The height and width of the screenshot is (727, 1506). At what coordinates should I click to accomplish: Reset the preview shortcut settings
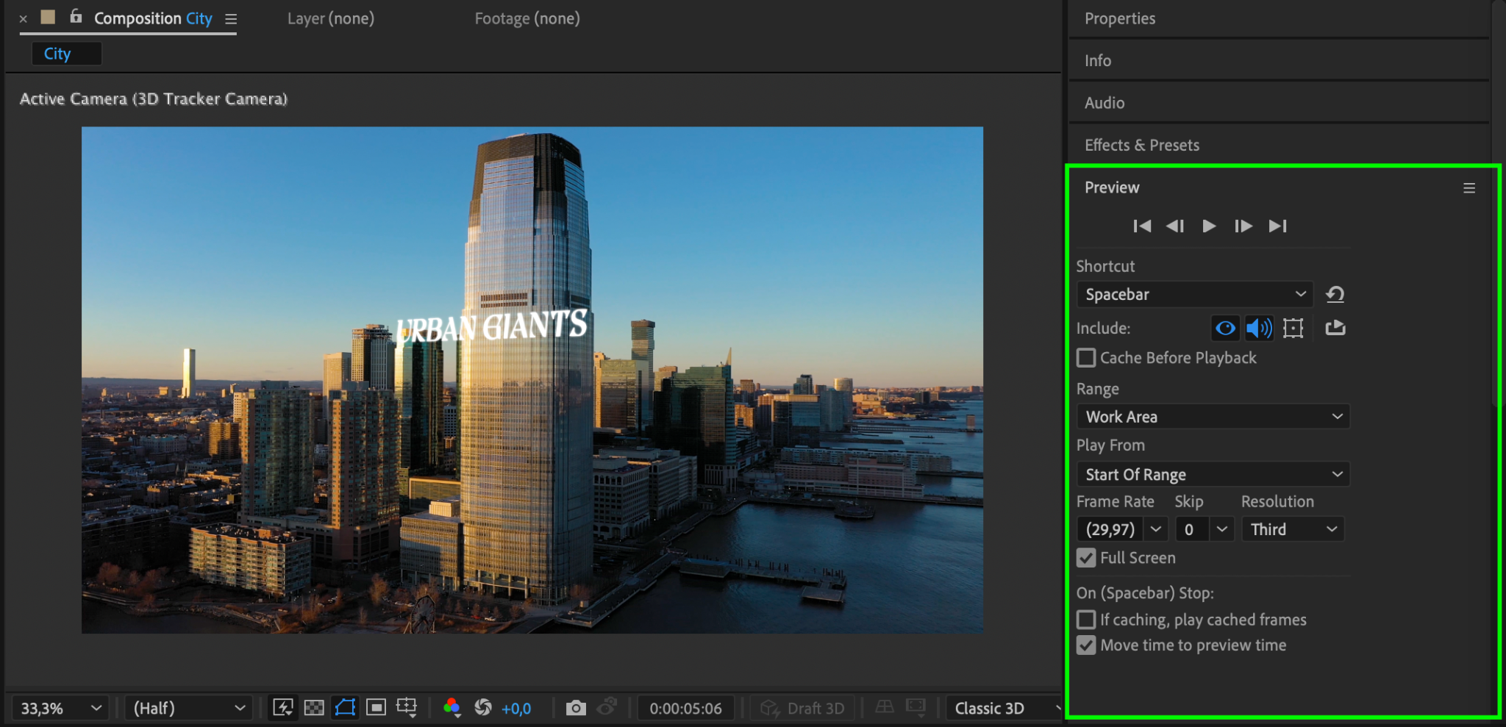(x=1335, y=295)
